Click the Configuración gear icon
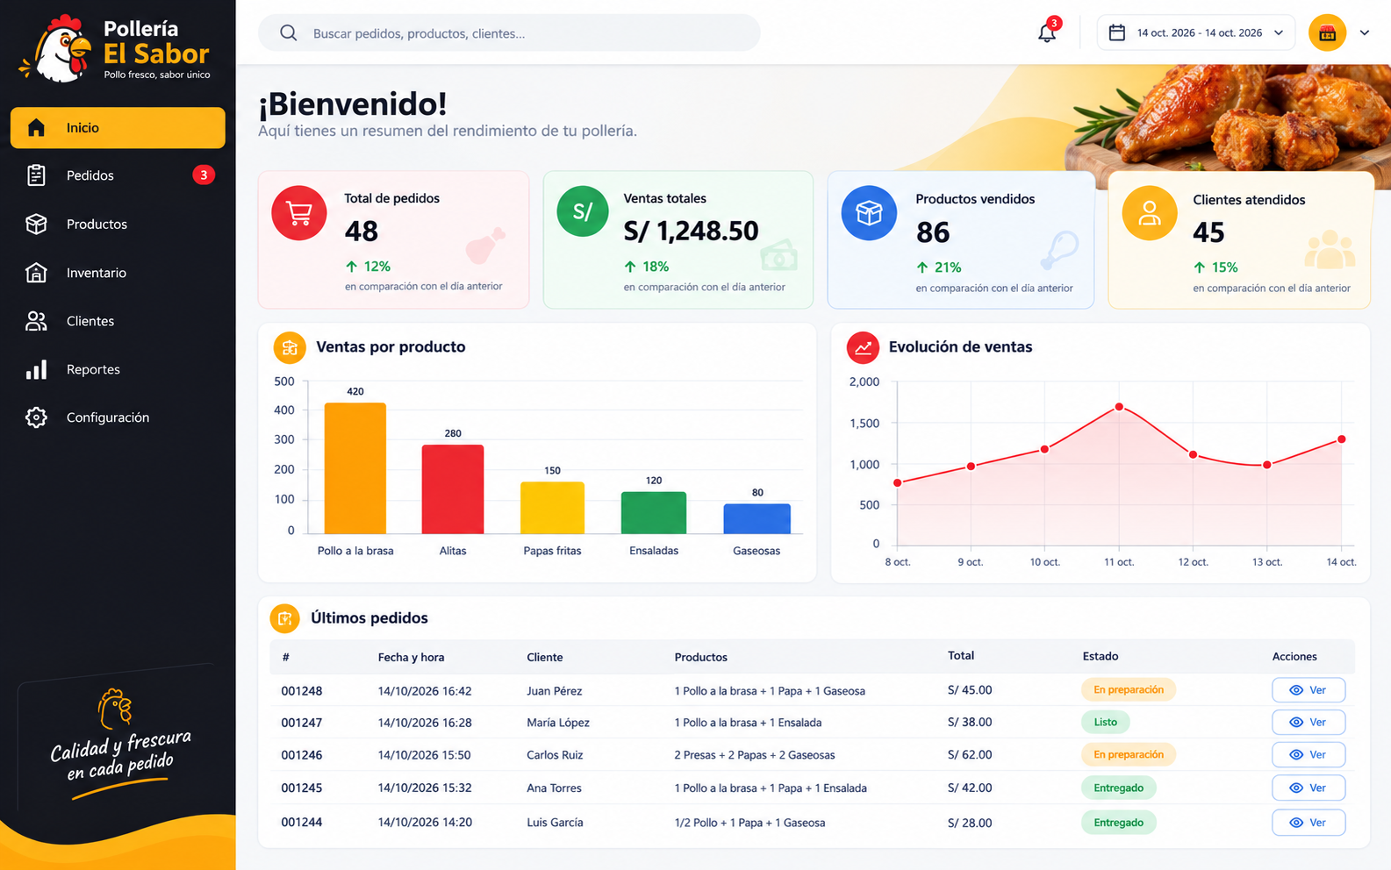 point(36,417)
